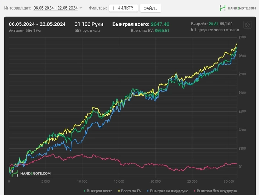259x195 pixels.
Task: Click the ФИЛЬТР... button
Action: tap(123, 8)
